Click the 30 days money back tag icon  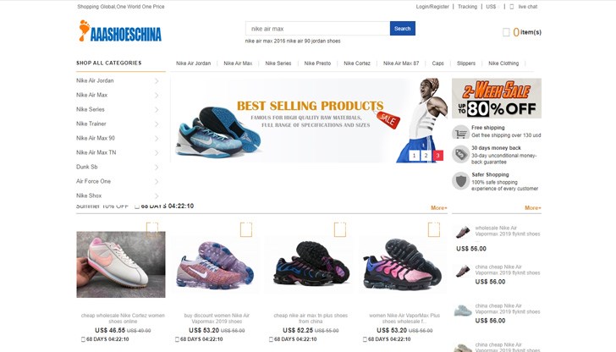click(x=460, y=154)
